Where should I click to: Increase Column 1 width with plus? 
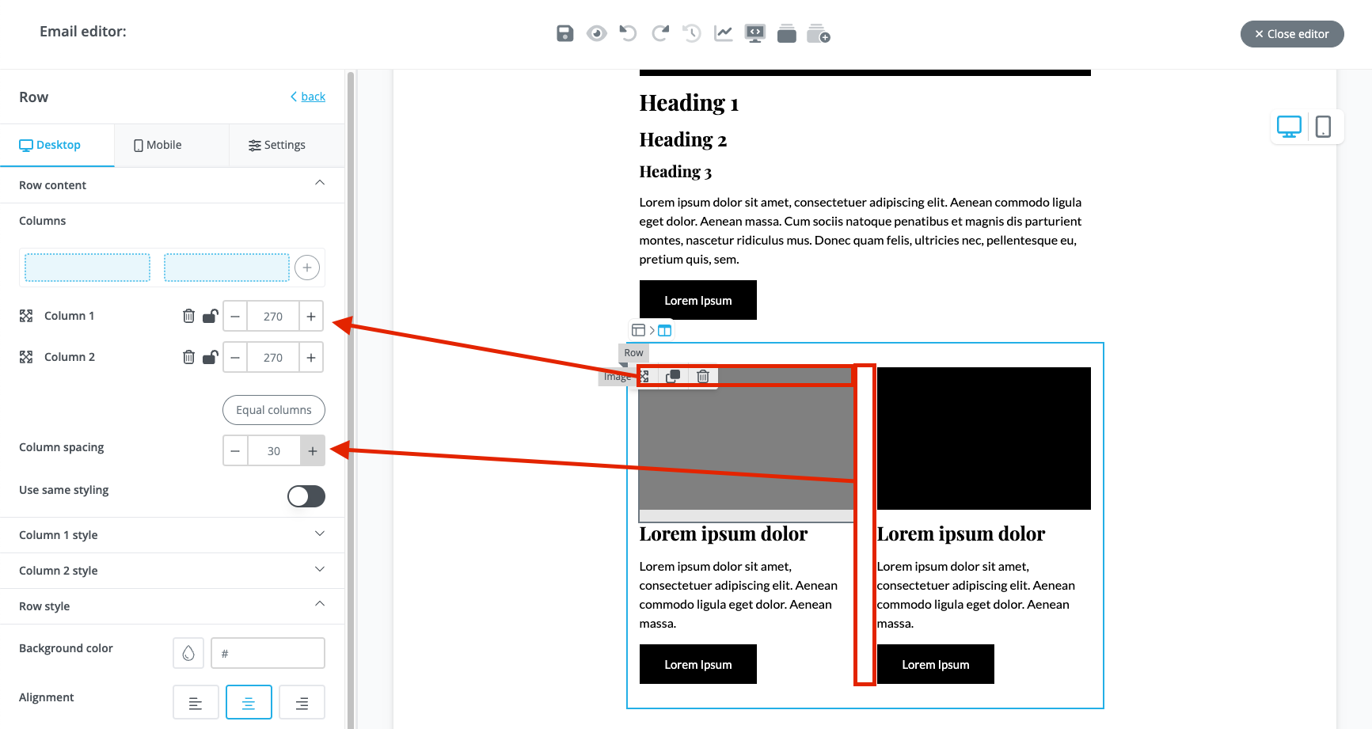click(x=311, y=316)
